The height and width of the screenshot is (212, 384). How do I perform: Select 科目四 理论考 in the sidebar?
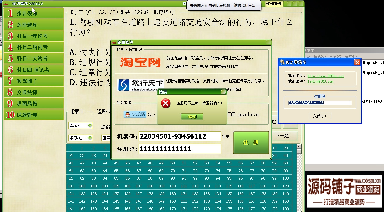(34, 70)
